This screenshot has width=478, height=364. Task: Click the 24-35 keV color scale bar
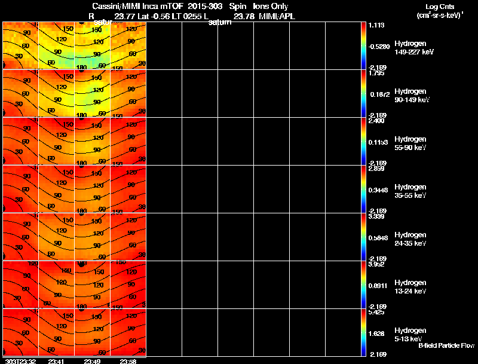tap(363, 237)
